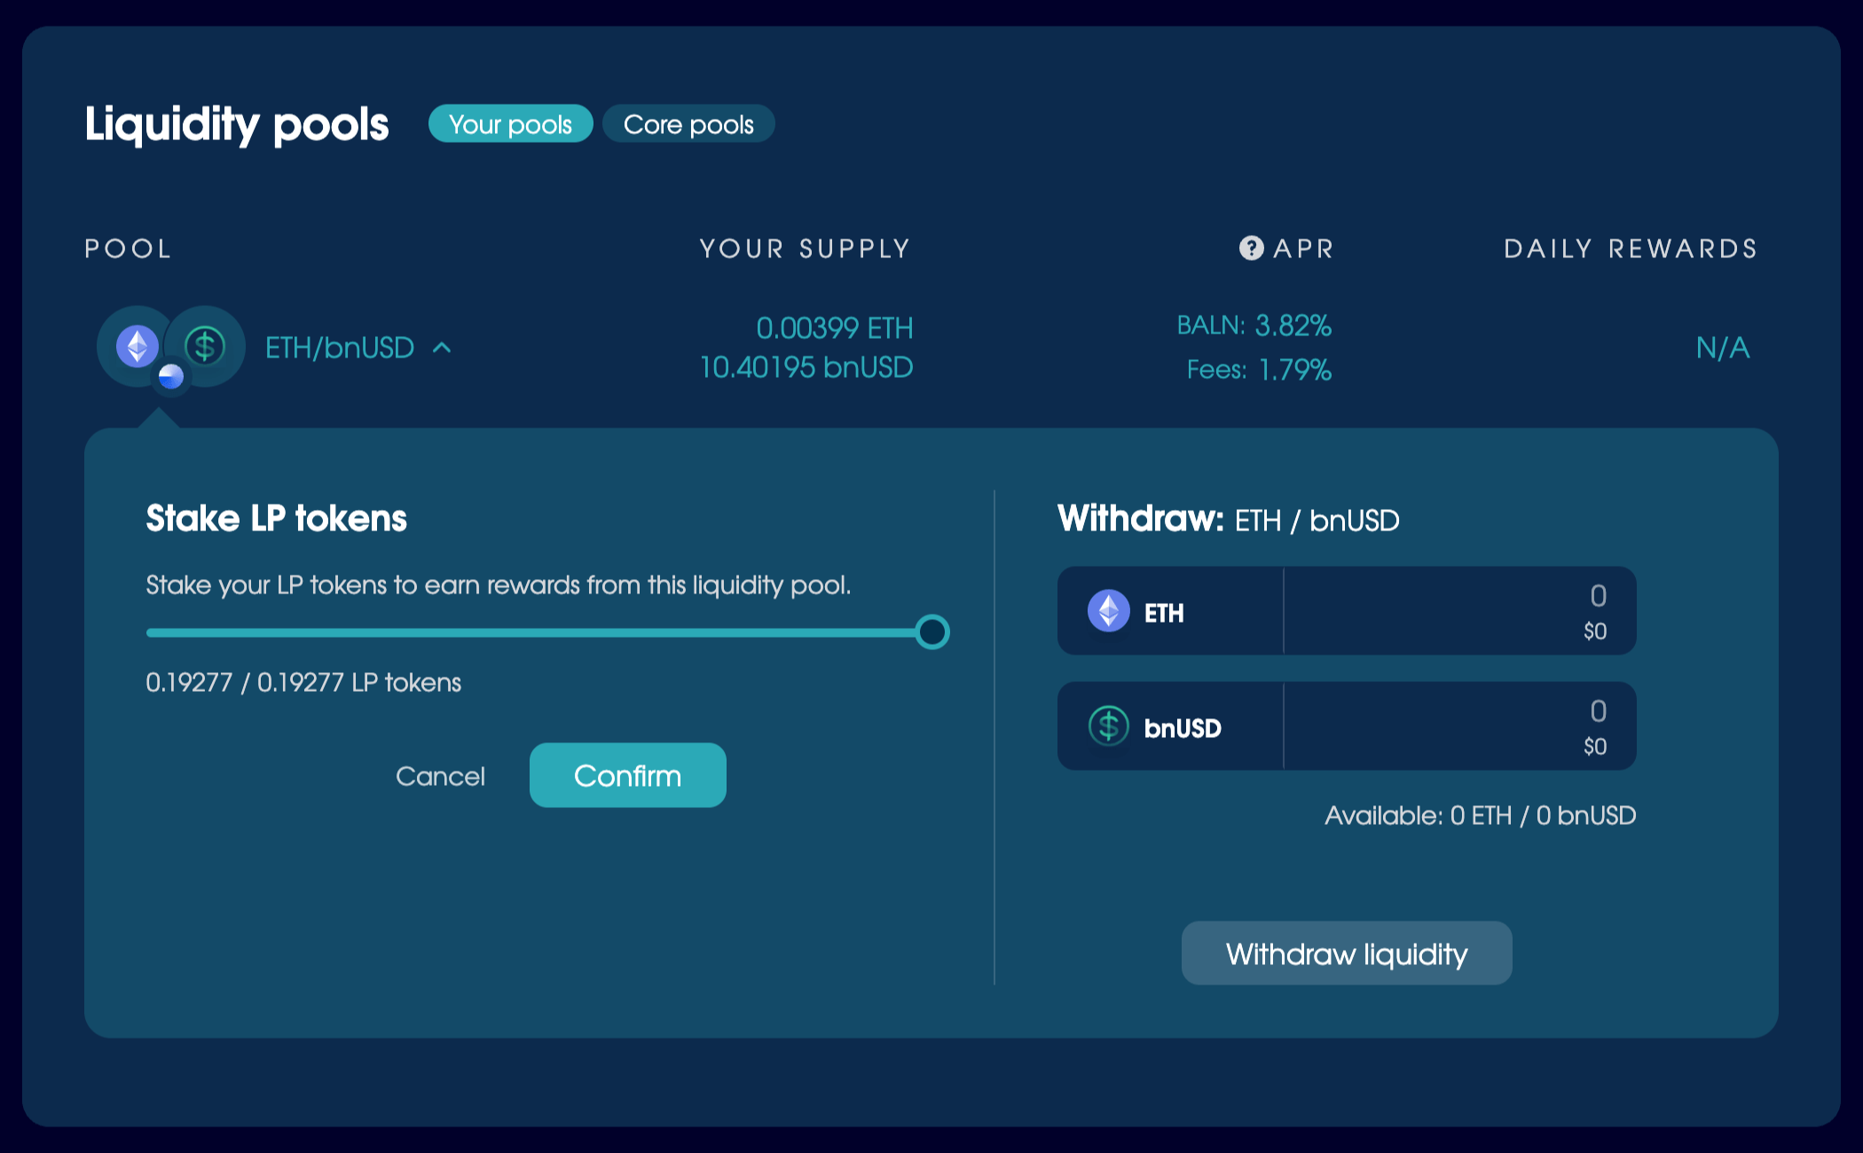
Task: Click the LP token stake slider handle
Action: pos(932,632)
